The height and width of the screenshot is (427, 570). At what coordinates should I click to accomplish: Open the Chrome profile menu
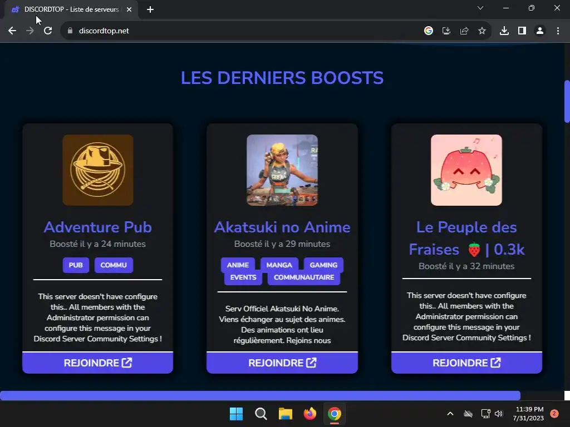pyautogui.click(x=540, y=31)
